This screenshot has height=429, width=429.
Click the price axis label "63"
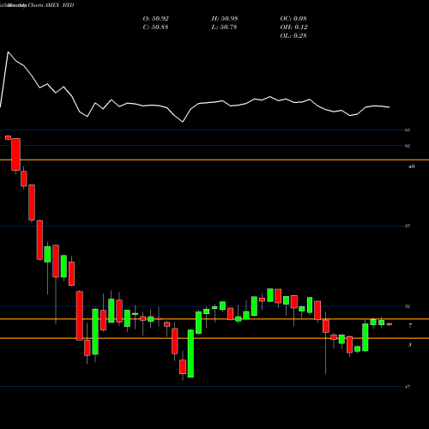[x=408, y=130]
